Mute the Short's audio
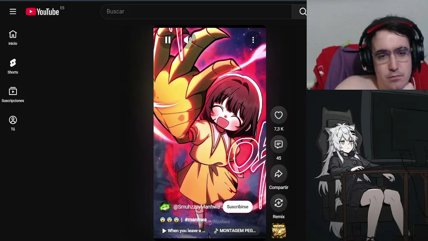Screen dimensions: 428x241 (188, 40)
